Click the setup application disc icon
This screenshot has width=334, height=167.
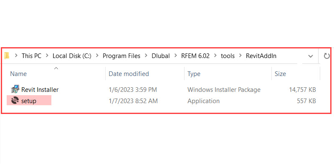coord(15,101)
